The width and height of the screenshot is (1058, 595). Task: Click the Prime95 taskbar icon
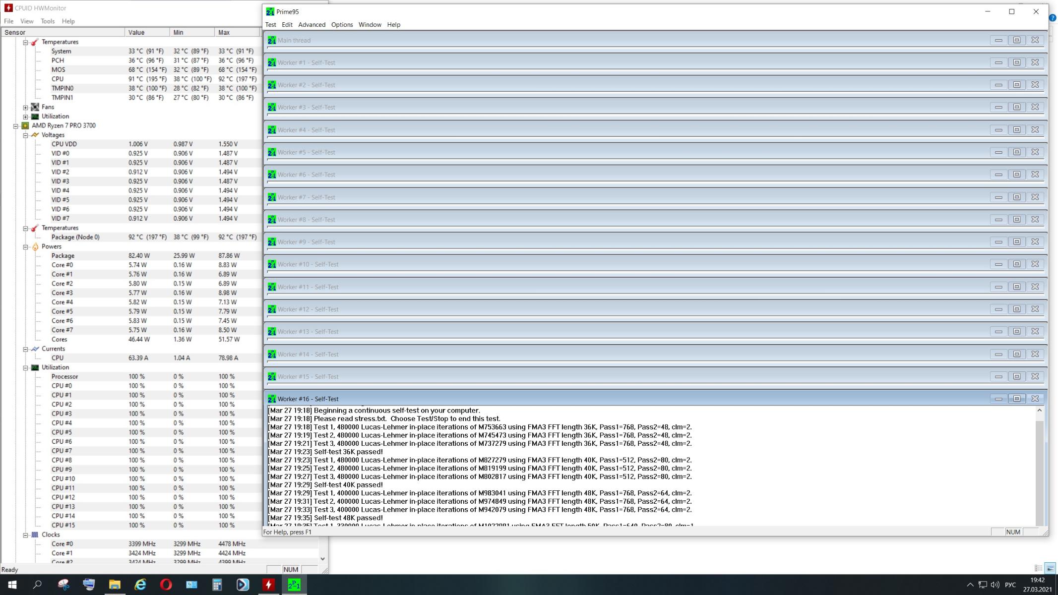coord(294,585)
